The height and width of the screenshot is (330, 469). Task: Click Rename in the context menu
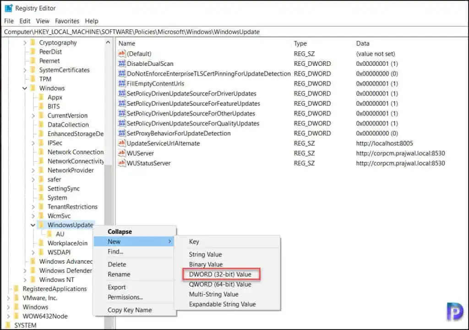[119, 274]
